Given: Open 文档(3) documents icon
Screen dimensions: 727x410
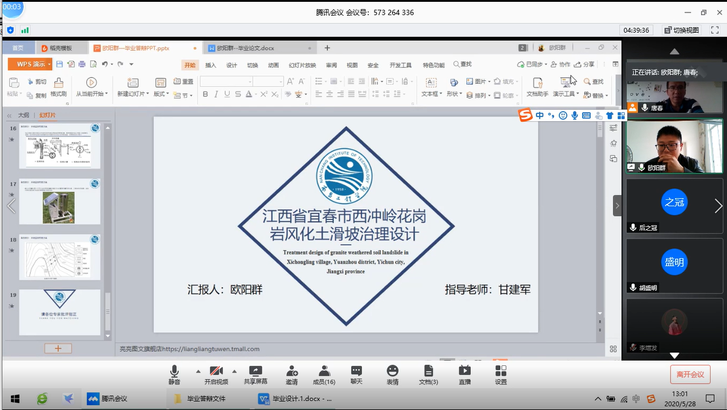Looking at the screenshot, I should pos(428,374).
